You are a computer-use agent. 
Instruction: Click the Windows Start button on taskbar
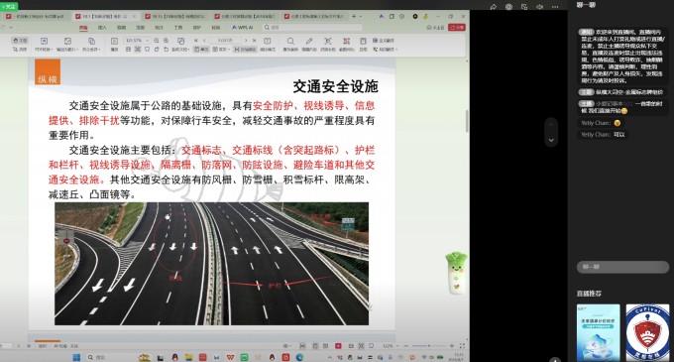[x=76, y=357]
